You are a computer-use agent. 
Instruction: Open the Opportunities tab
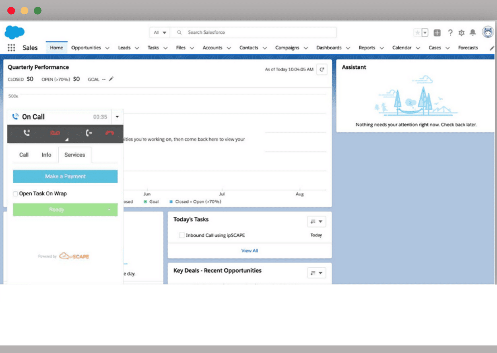[x=86, y=48]
